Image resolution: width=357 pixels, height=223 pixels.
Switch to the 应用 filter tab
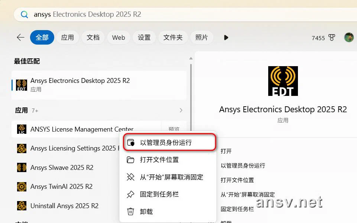[x=67, y=38]
